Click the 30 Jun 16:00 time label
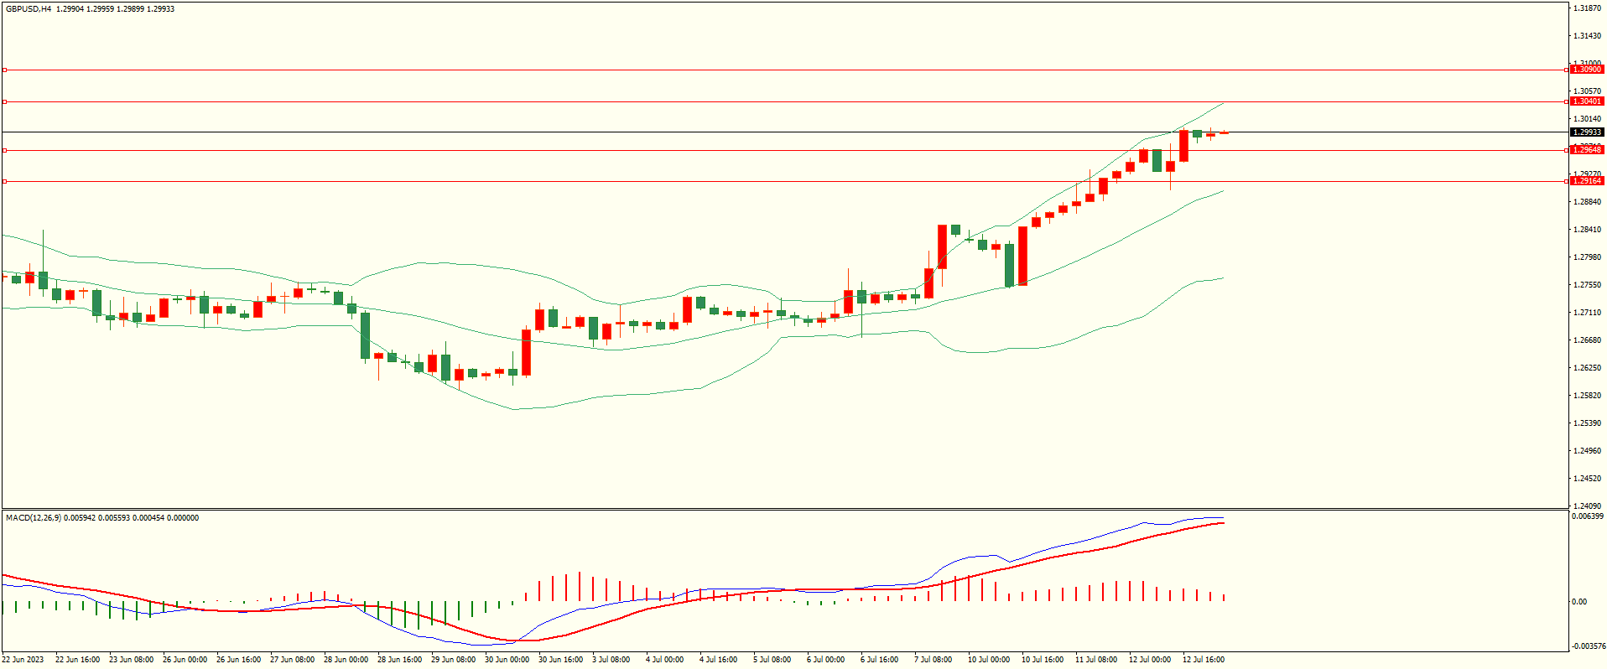This screenshot has height=669, width=1607. 560,660
